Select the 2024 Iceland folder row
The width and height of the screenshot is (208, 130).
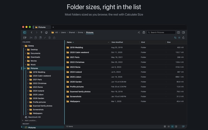click(x=125, y=72)
